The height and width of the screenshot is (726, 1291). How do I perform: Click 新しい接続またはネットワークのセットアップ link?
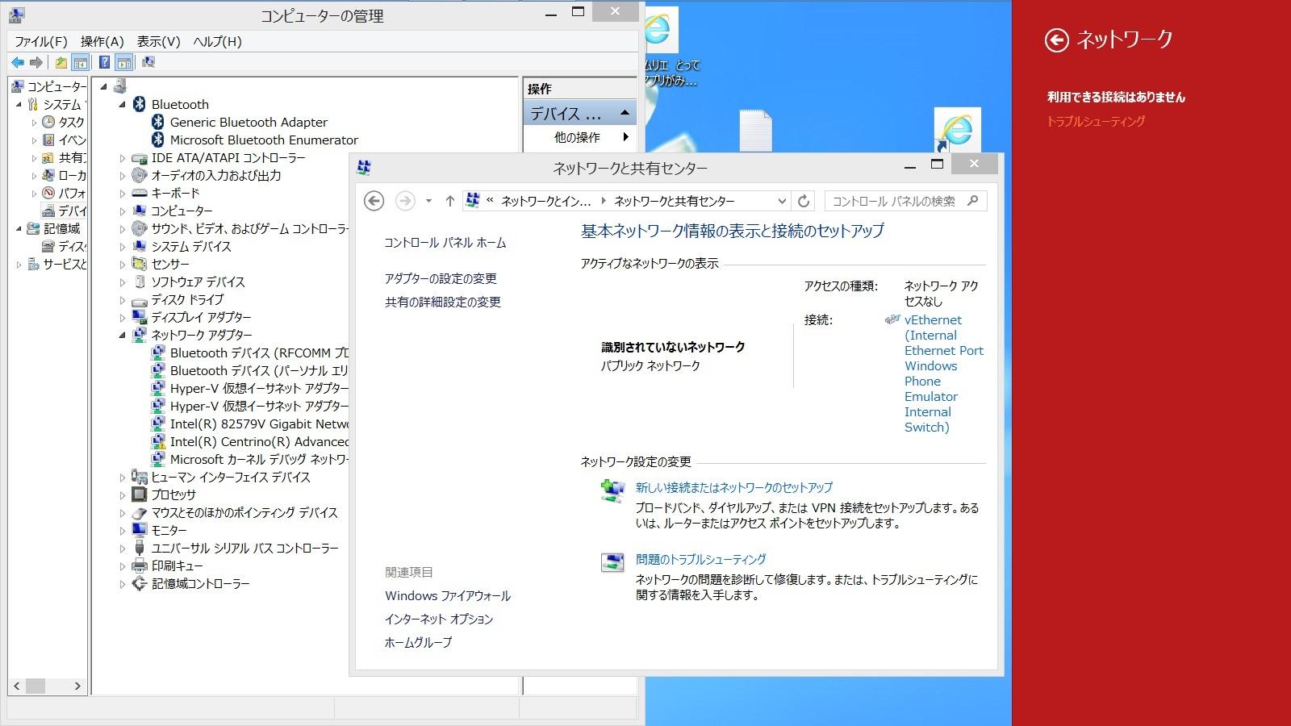pos(733,487)
